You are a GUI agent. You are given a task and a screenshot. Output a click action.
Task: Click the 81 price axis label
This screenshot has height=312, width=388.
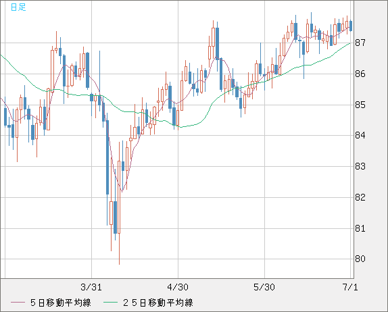pyautogui.click(x=360, y=228)
